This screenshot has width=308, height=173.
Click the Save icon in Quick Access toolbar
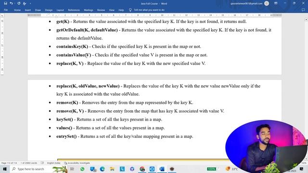pos(5,3)
